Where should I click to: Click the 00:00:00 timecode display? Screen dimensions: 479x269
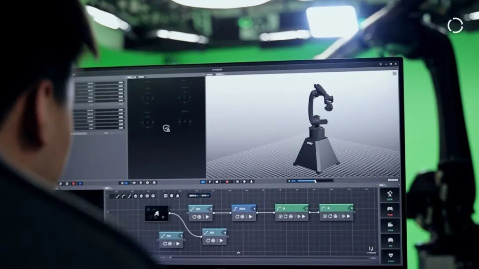tap(393, 180)
